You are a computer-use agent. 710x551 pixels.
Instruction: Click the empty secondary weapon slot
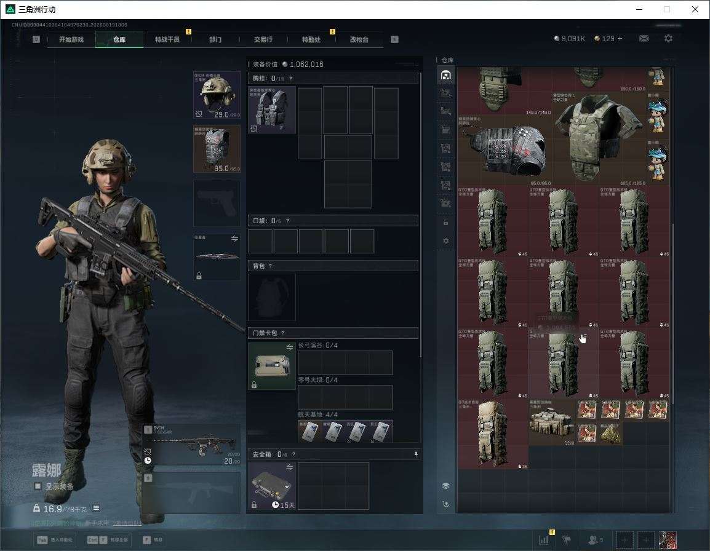point(191,493)
